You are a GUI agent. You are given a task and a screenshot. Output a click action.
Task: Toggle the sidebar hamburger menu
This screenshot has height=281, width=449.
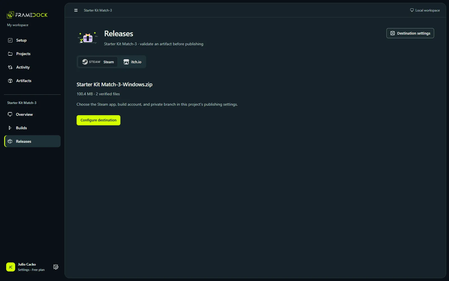click(76, 10)
